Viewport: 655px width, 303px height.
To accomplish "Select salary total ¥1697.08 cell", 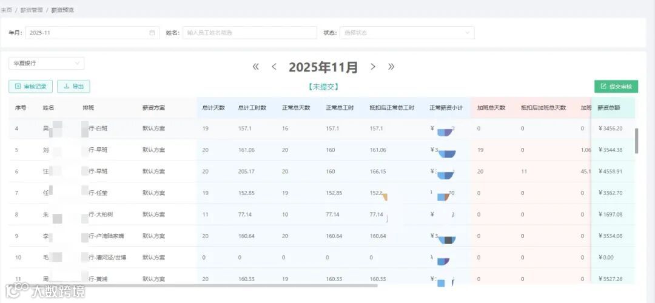I will tap(610, 215).
